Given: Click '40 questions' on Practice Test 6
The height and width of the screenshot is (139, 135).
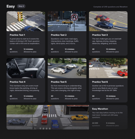Looking at the screenshot, I should click(x=96, y=97).
